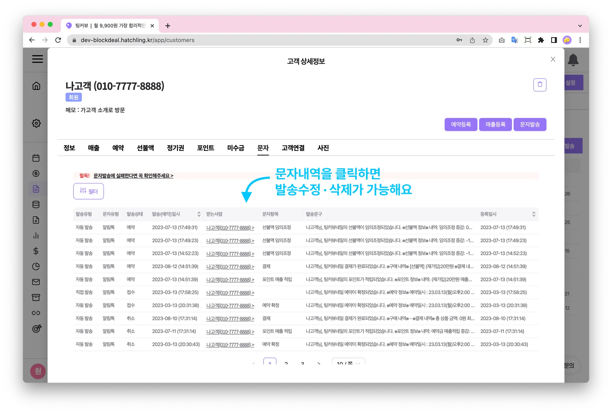The width and height of the screenshot is (612, 413).
Task: Open the mail envelope sidebar icon
Action: 36,282
